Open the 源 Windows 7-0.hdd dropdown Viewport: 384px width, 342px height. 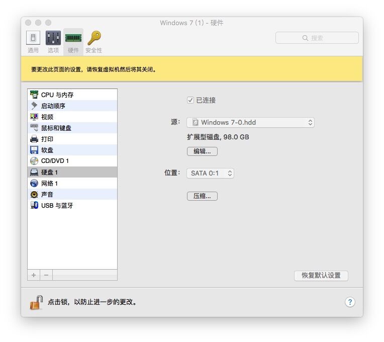250,122
